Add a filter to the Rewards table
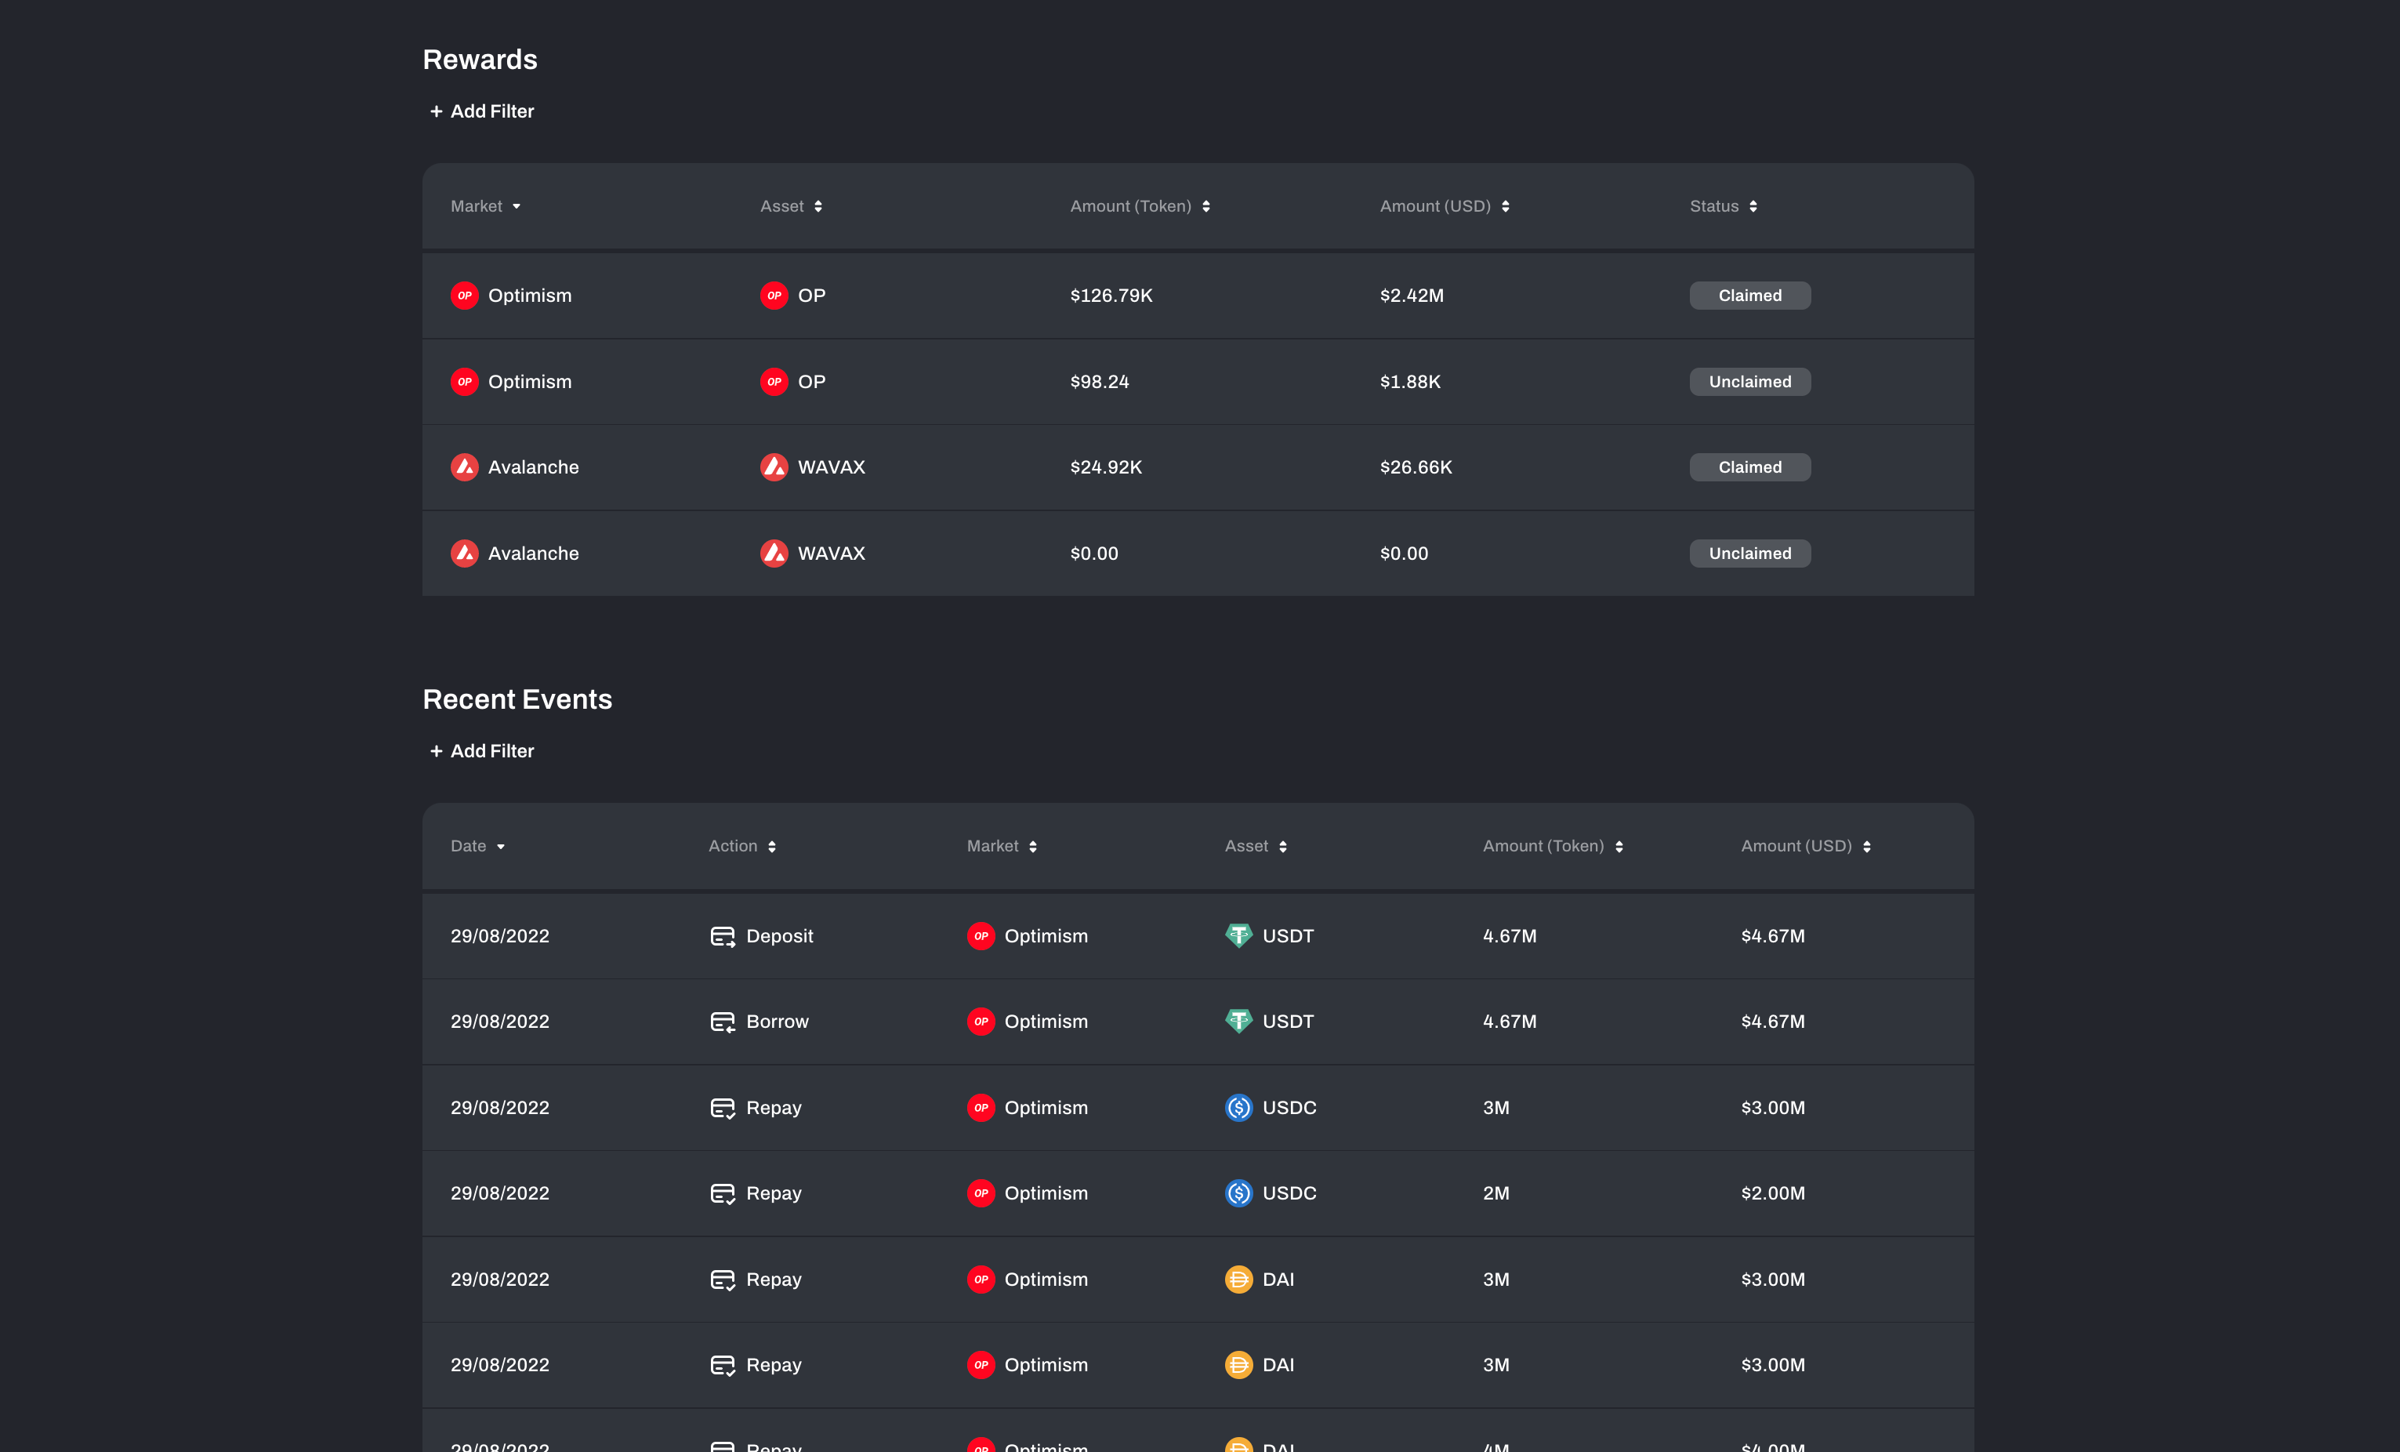Image resolution: width=2400 pixels, height=1452 pixels. tap(481, 111)
